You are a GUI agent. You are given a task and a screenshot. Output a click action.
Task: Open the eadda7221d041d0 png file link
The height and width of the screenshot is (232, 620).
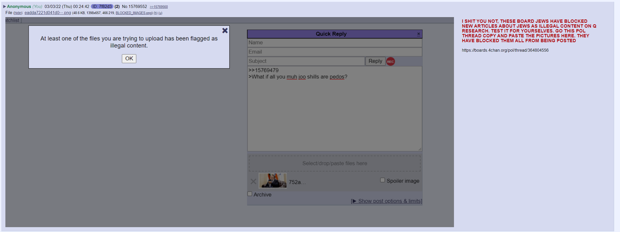click(x=47, y=13)
